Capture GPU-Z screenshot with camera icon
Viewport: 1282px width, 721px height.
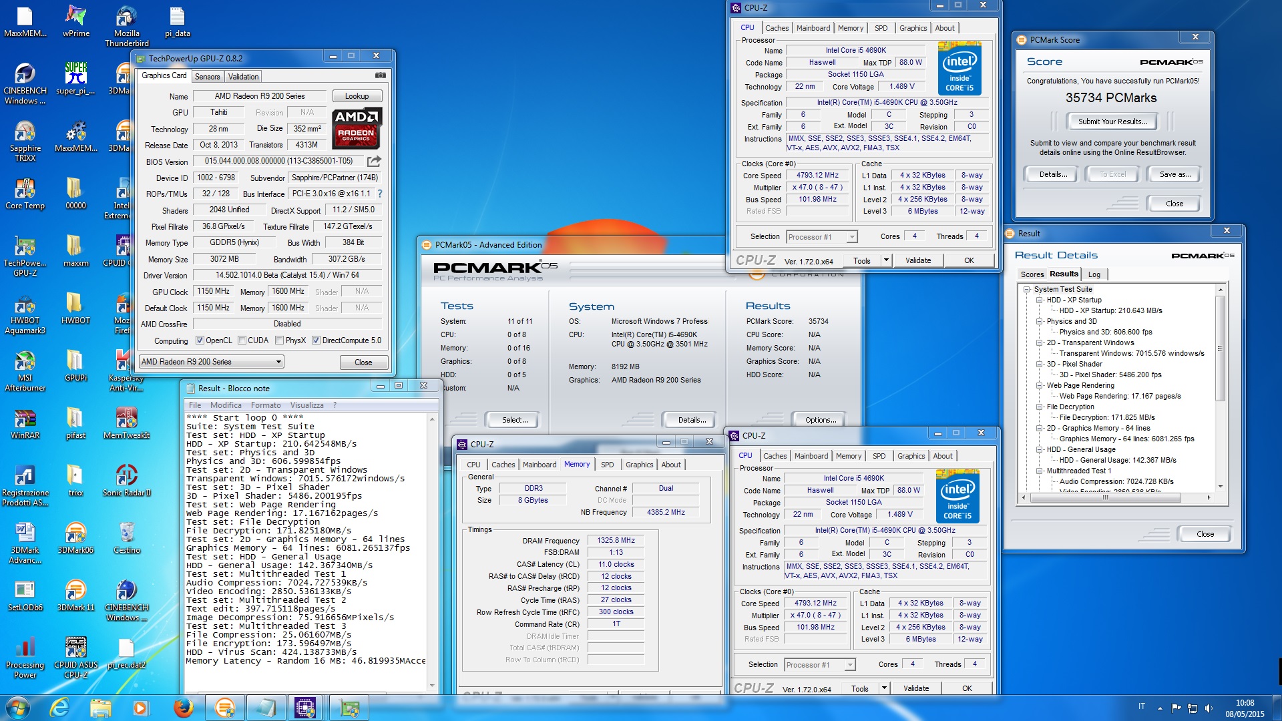click(x=380, y=75)
